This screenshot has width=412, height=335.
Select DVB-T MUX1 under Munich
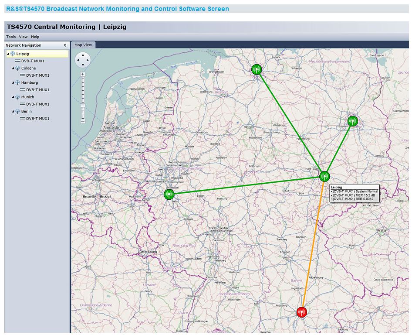coord(38,105)
